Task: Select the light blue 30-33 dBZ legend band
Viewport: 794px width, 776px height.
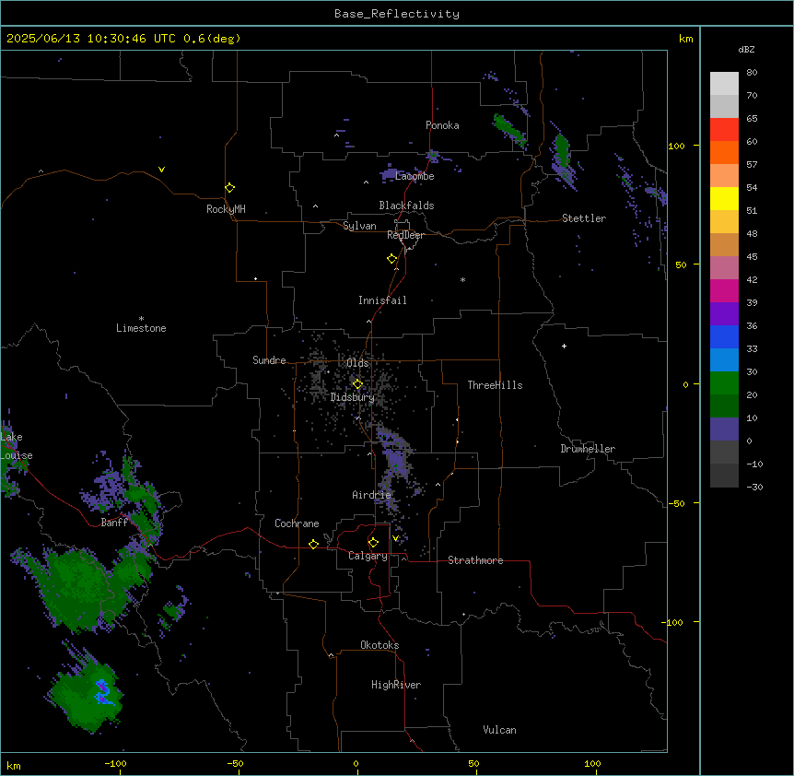Action: (724, 360)
